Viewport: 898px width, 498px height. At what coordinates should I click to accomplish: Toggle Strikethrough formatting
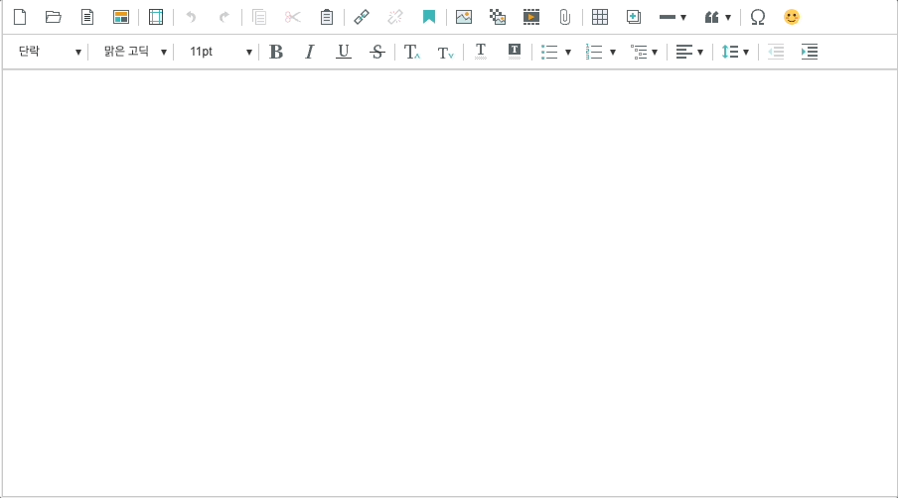pyautogui.click(x=376, y=52)
